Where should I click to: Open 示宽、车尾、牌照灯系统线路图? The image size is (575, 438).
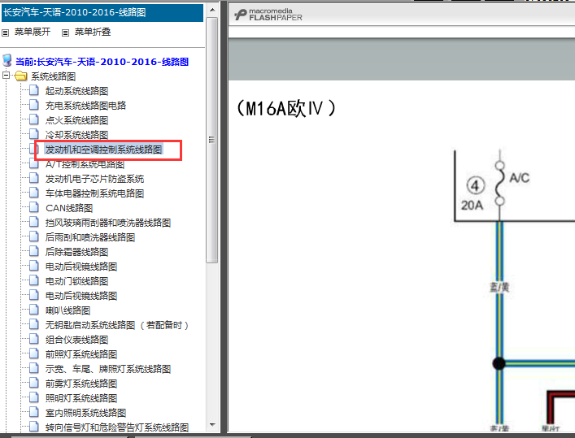[x=108, y=369]
